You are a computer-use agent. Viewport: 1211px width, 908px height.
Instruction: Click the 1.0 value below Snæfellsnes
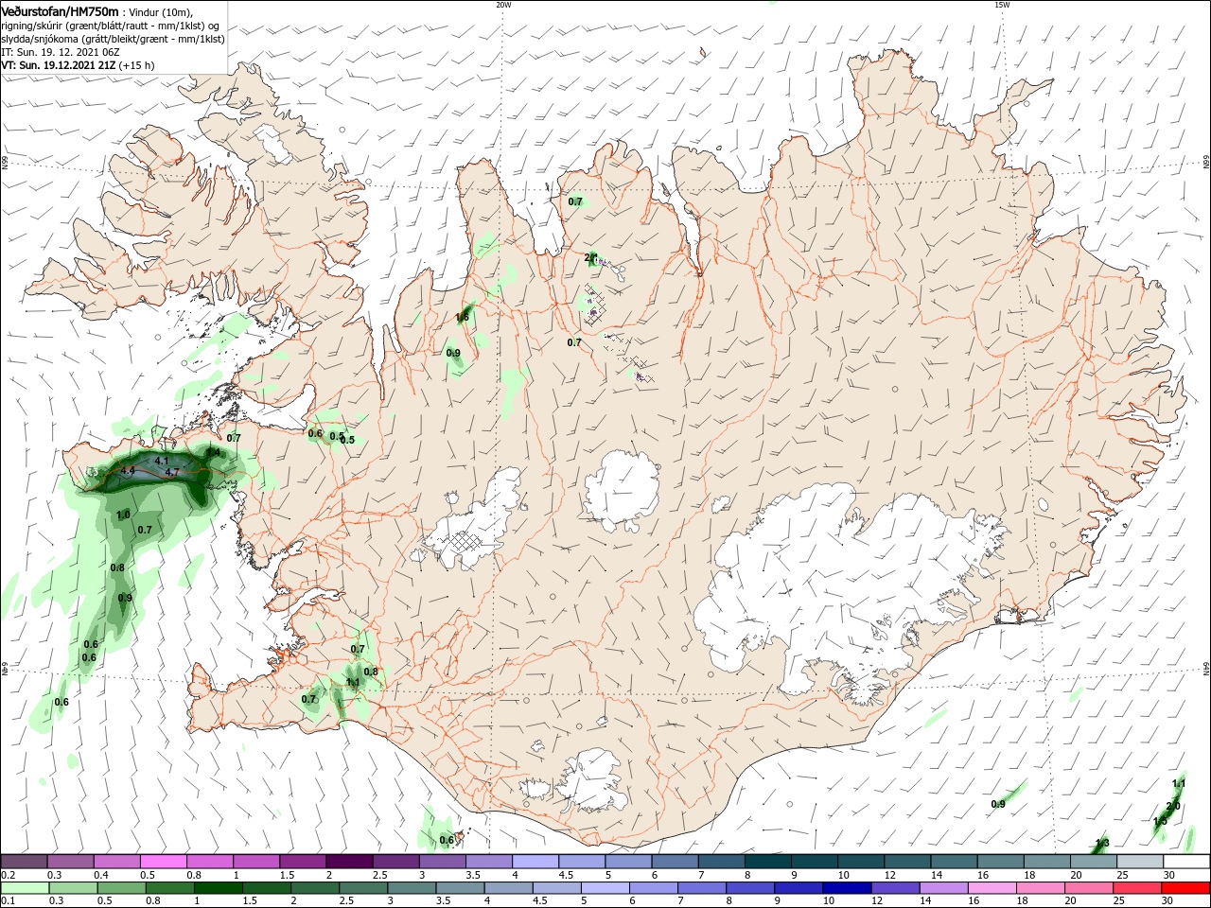[x=123, y=515]
